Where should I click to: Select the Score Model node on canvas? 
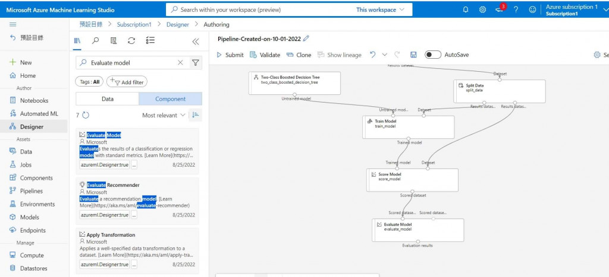tap(413, 180)
